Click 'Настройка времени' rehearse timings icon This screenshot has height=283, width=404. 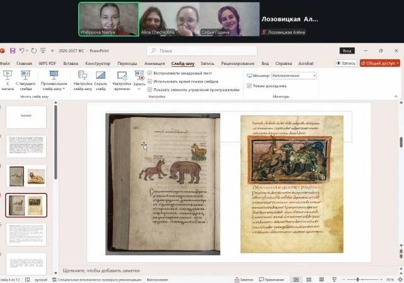(x=122, y=76)
